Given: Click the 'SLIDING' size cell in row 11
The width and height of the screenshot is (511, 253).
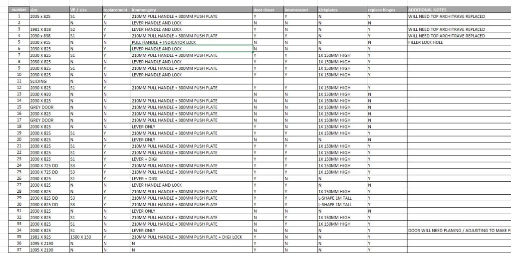Looking at the screenshot, I should pyautogui.click(x=48, y=81).
